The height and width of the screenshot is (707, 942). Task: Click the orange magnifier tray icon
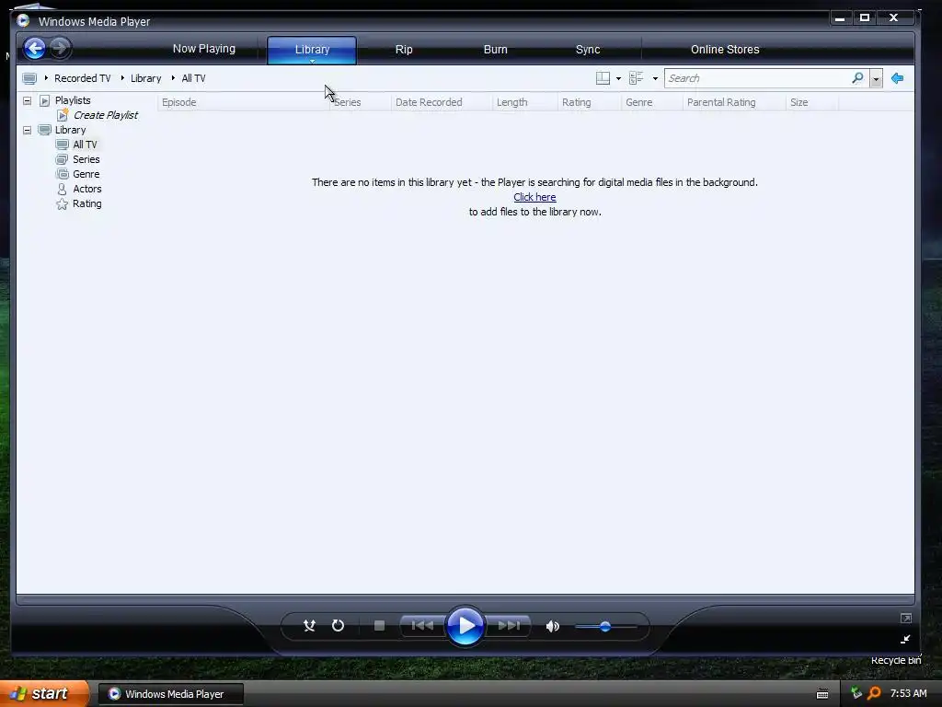coord(874,694)
